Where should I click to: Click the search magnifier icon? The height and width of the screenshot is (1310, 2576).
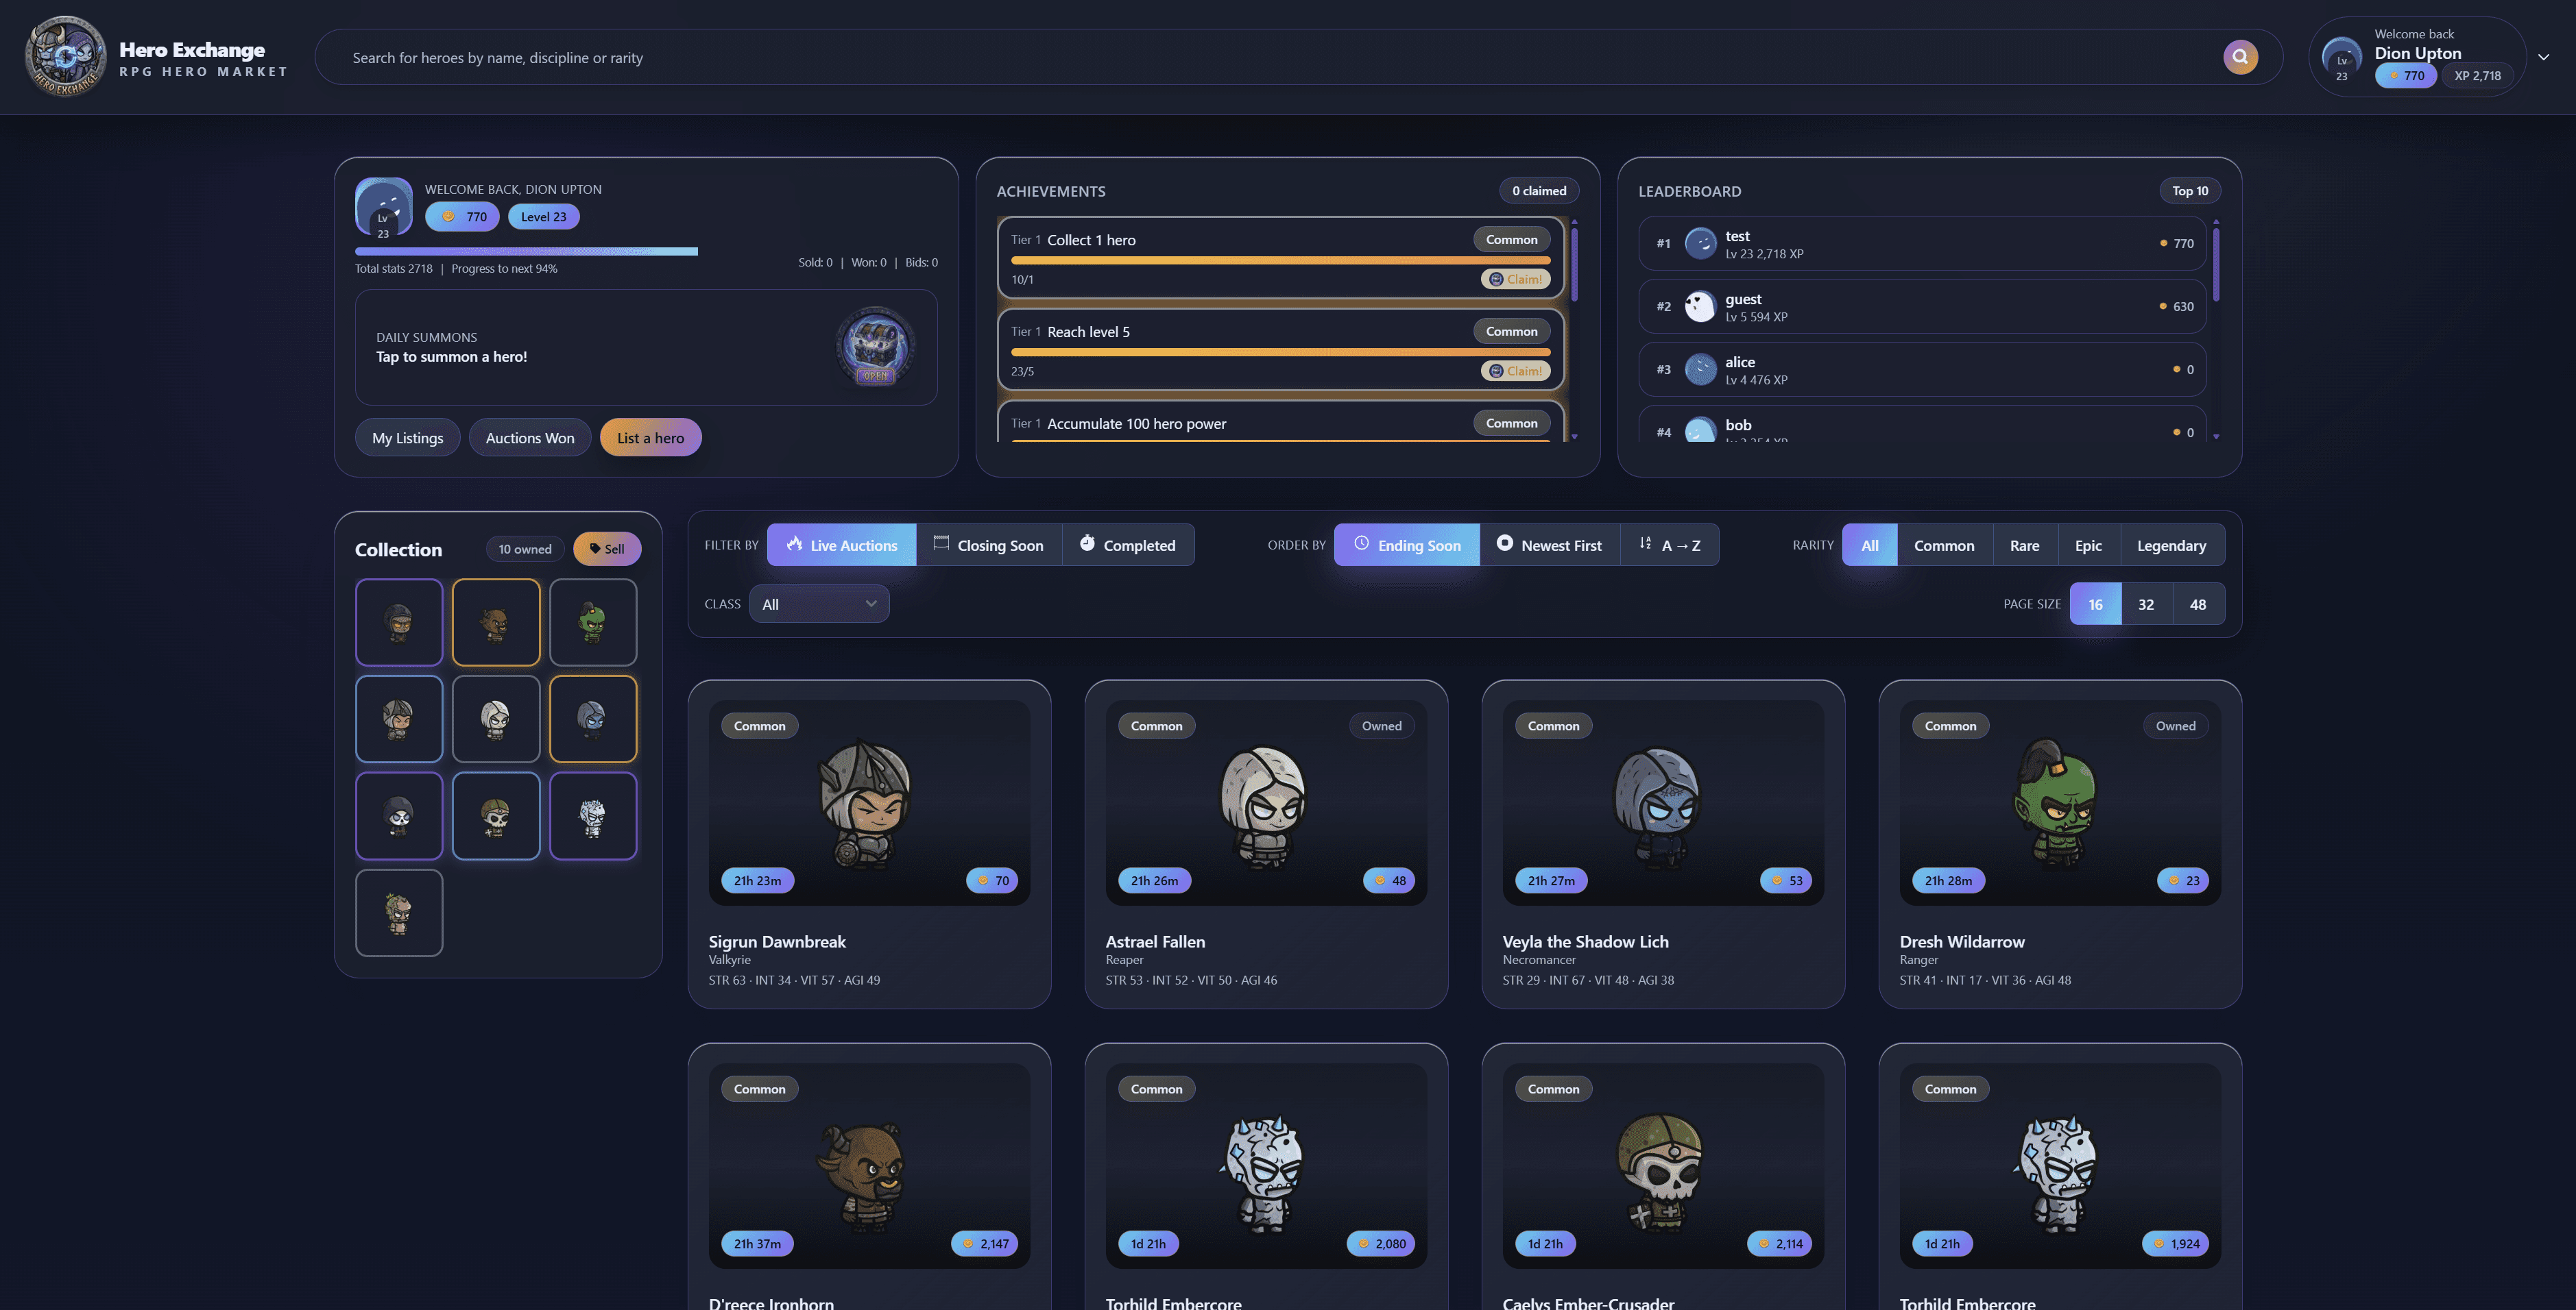tap(2240, 57)
